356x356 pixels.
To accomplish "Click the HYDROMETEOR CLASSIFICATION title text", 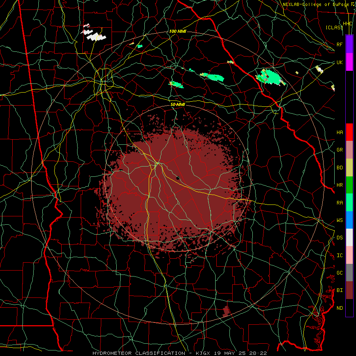I will tap(139, 353).
